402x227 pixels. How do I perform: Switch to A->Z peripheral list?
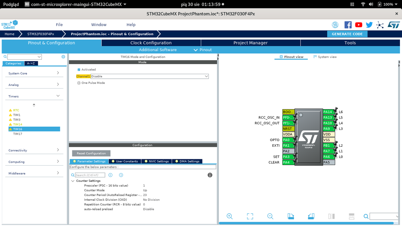point(31,63)
